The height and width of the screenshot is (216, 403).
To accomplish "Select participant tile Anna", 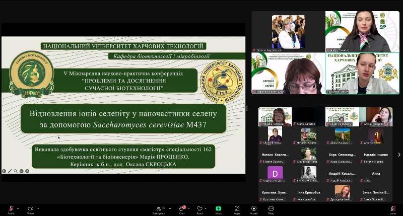I will point(376,174).
